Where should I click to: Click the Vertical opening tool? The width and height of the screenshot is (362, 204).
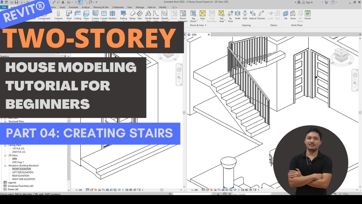[253, 15]
